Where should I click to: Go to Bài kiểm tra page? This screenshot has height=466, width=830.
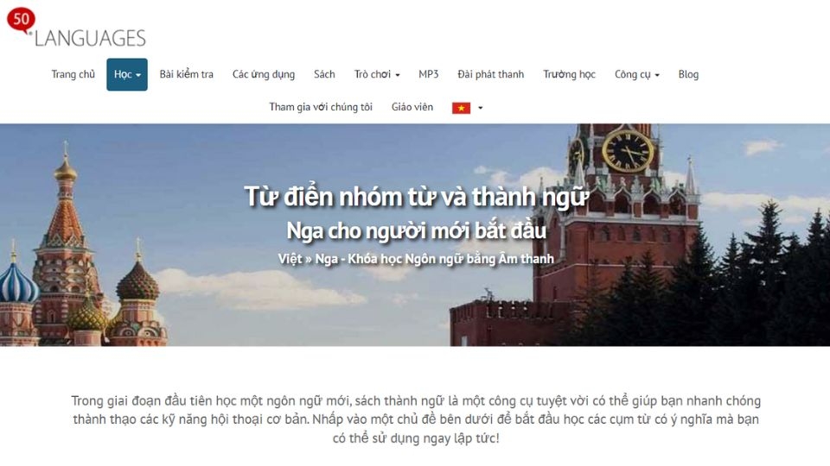pyautogui.click(x=187, y=74)
